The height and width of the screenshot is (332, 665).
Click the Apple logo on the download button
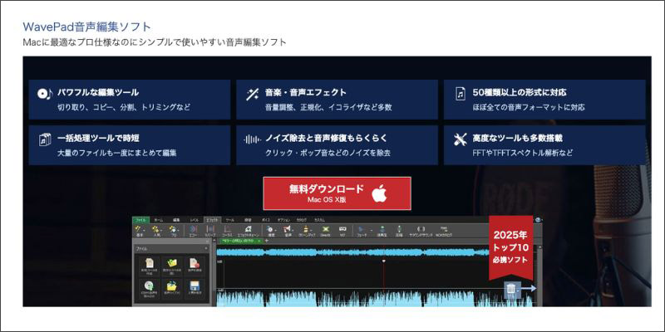(380, 193)
